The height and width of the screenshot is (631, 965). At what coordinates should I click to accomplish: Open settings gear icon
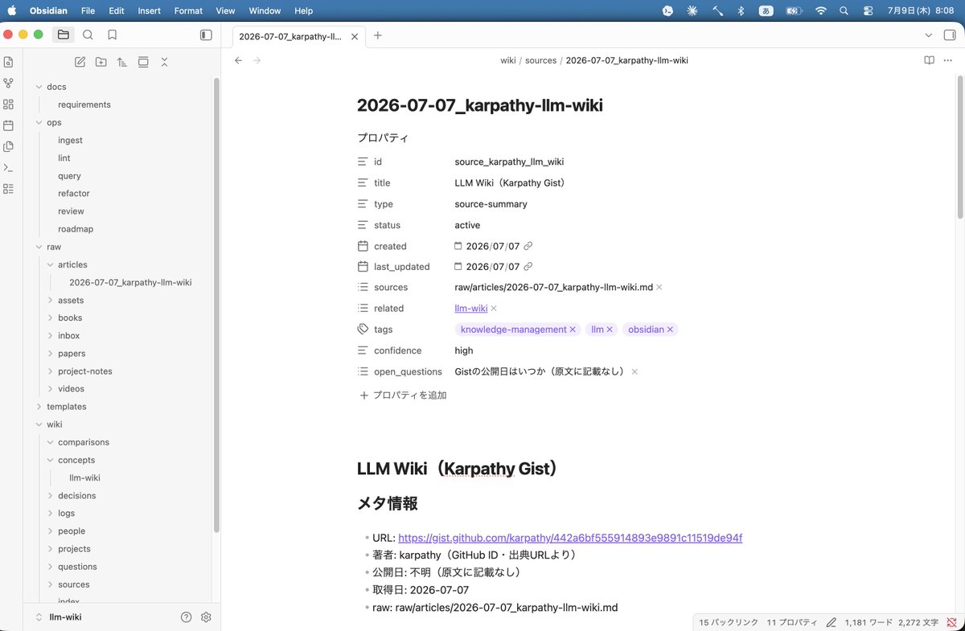click(x=206, y=617)
